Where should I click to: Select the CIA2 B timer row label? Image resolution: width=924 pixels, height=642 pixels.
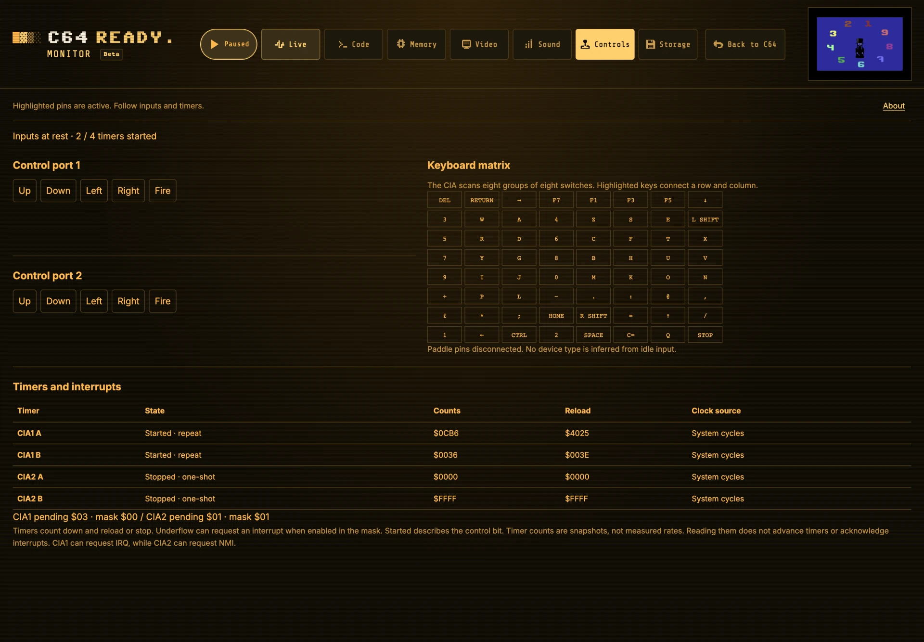(x=30, y=499)
